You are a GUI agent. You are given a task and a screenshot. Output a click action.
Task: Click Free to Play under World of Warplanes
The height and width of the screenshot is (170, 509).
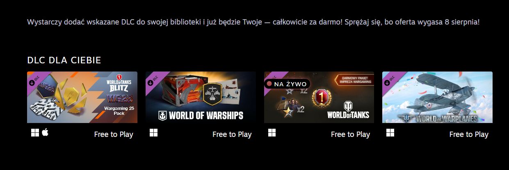(x=469, y=134)
